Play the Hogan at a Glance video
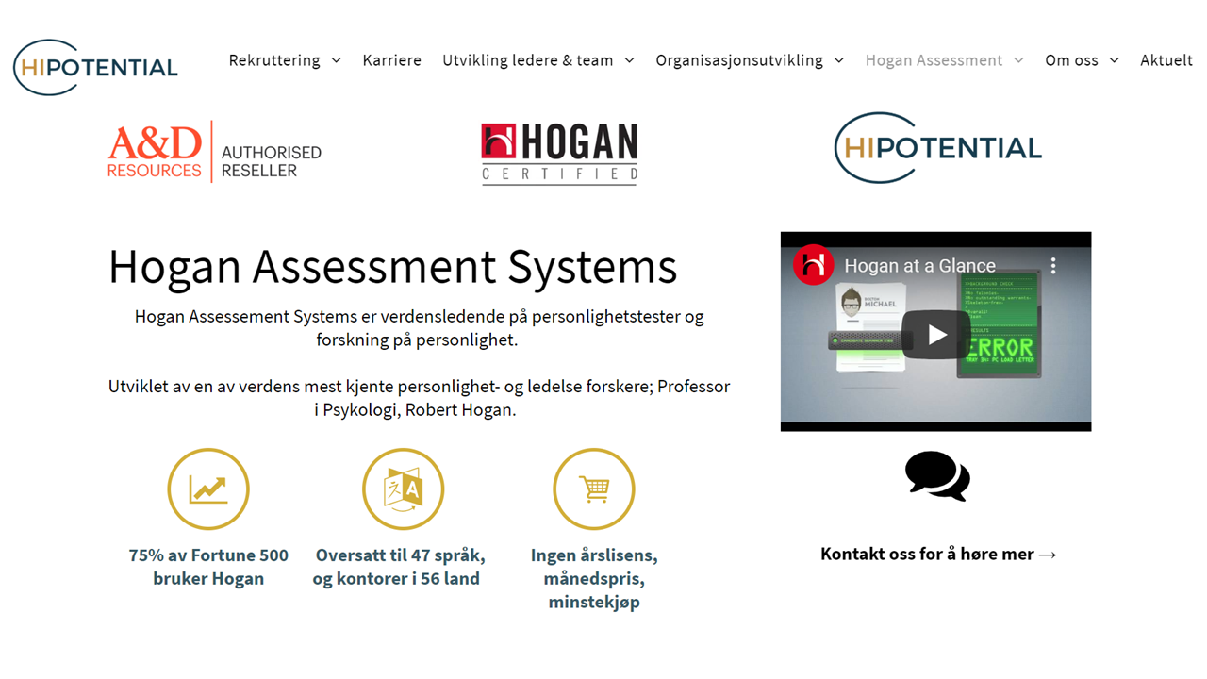The height and width of the screenshot is (679, 1207). (934, 333)
